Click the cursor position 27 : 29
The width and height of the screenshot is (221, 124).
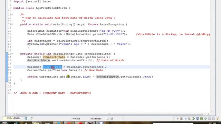(x=110, y=118)
